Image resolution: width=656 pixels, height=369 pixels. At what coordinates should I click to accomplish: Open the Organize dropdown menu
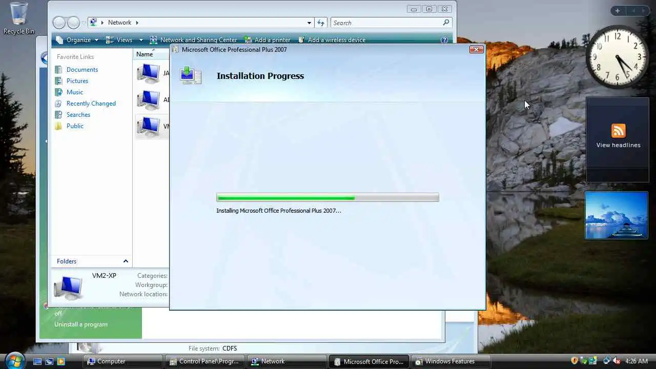[x=77, y=40]
